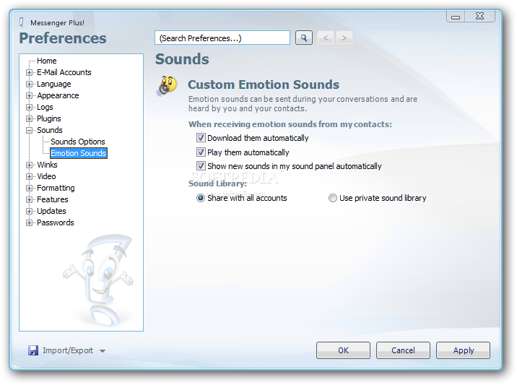Select the Formatting category label
517x385 pixels.
pos(56,188)
